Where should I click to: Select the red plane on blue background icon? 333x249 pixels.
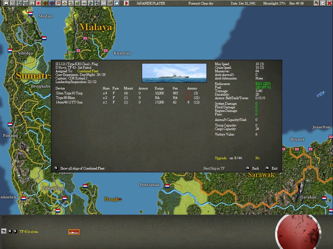[x=52, y=3]
